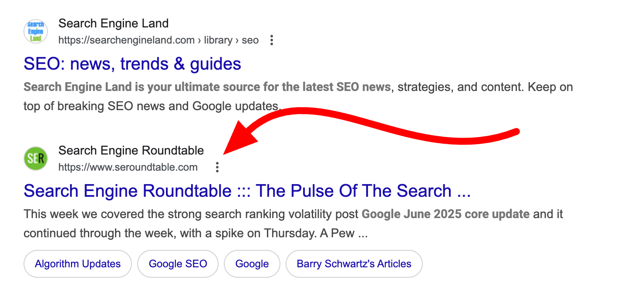The height and width of the screenshot is (303, 634).
Task: Click the favicon next to the first result's site name
Action: pyautogui.click(x=35, y=31)
